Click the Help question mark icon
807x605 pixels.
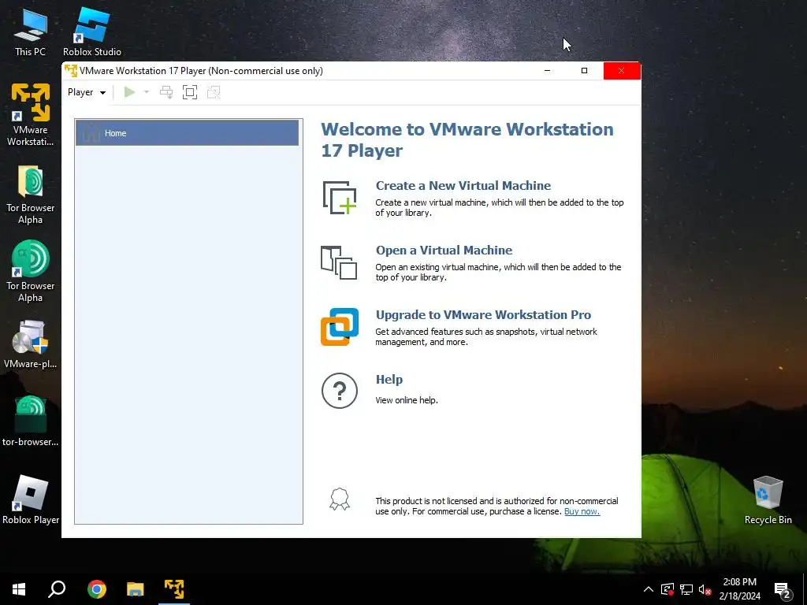[340, 391]
